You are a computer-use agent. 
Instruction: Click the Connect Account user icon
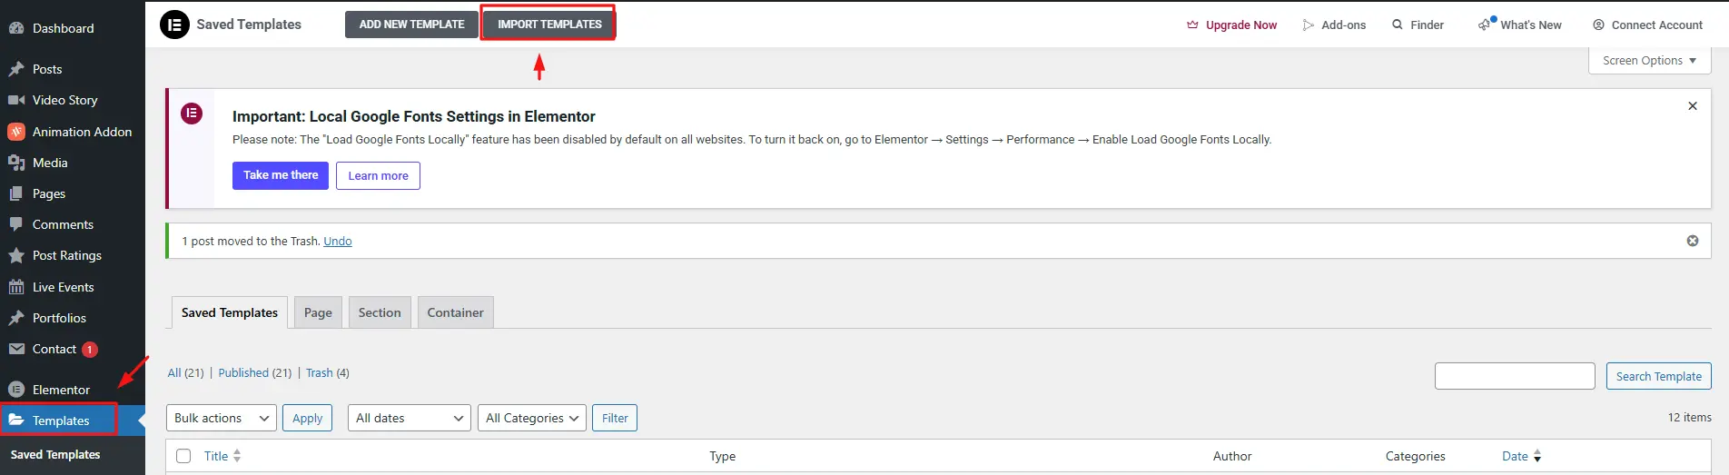click(1598, 25)
